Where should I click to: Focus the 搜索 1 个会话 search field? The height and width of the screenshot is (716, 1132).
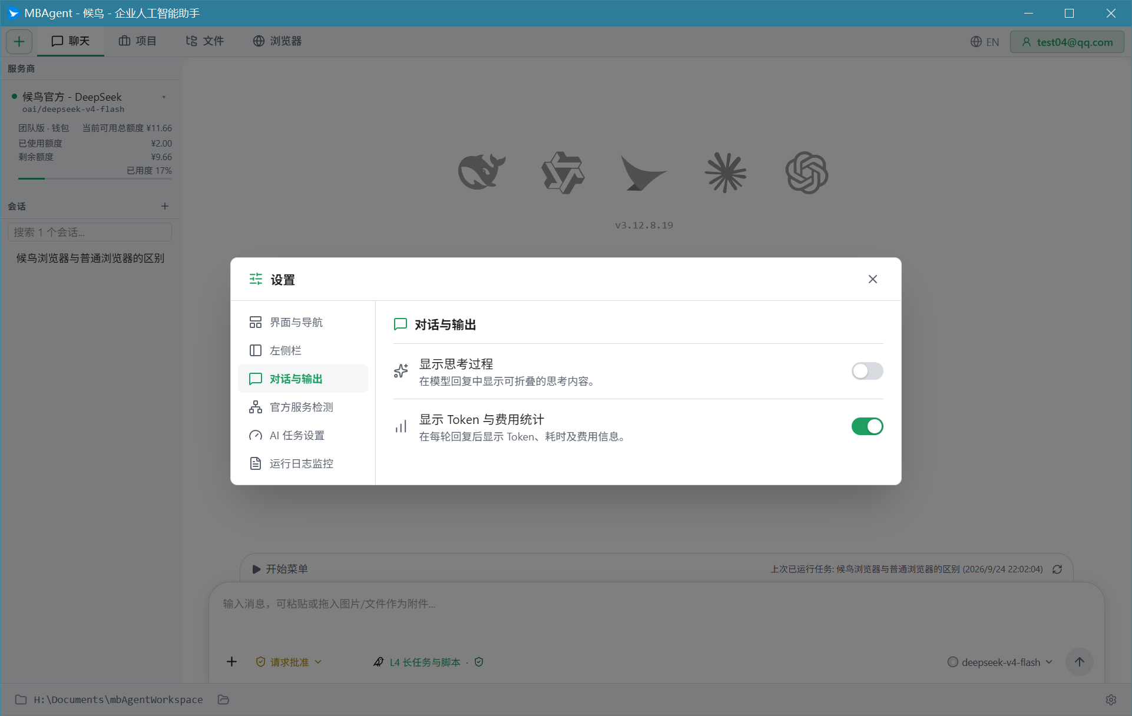pyautogui.click(x=90, y=232)
